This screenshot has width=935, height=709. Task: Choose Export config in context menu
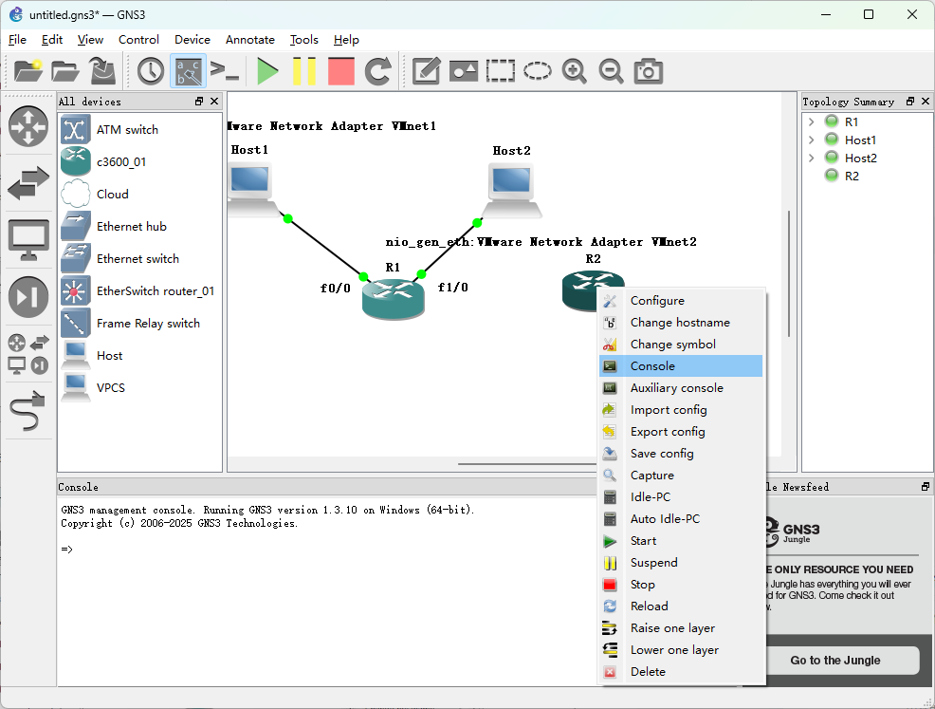coord(681,432)
